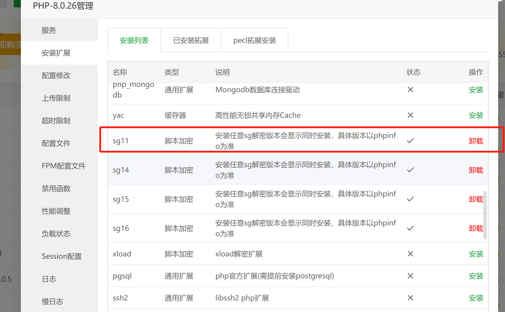The width and height of the screenshot is (505, 312).
Task: Click the checkmark status icon for sg14
Action: pyautogui.click(x=410, y=170)
